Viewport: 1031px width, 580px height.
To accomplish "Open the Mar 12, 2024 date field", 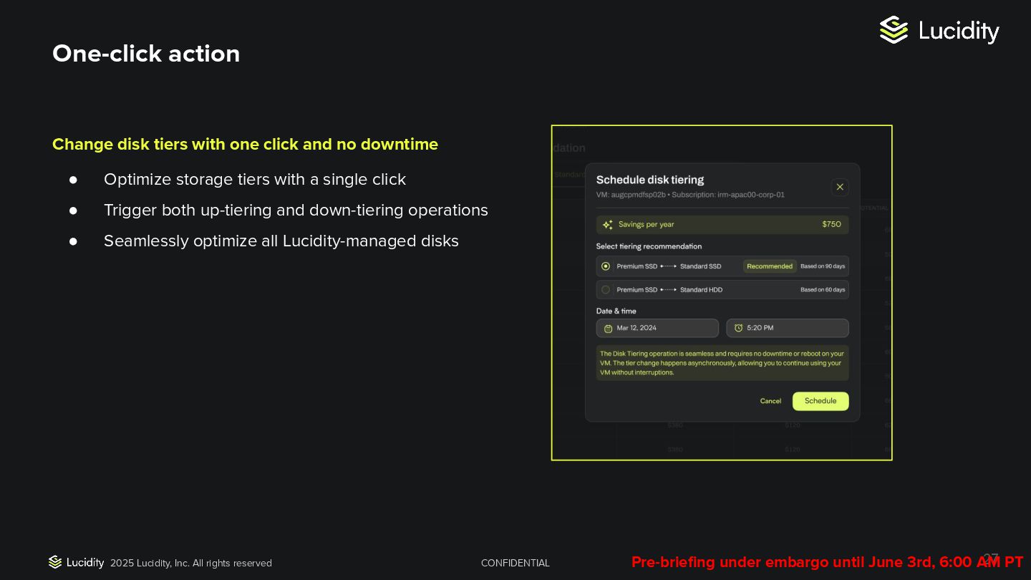I will 657,328.
